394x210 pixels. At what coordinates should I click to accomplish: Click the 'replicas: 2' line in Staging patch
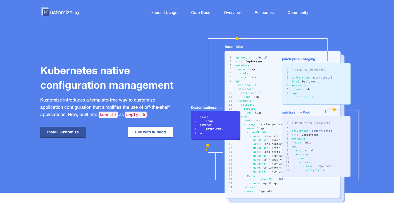coord(304,97)
